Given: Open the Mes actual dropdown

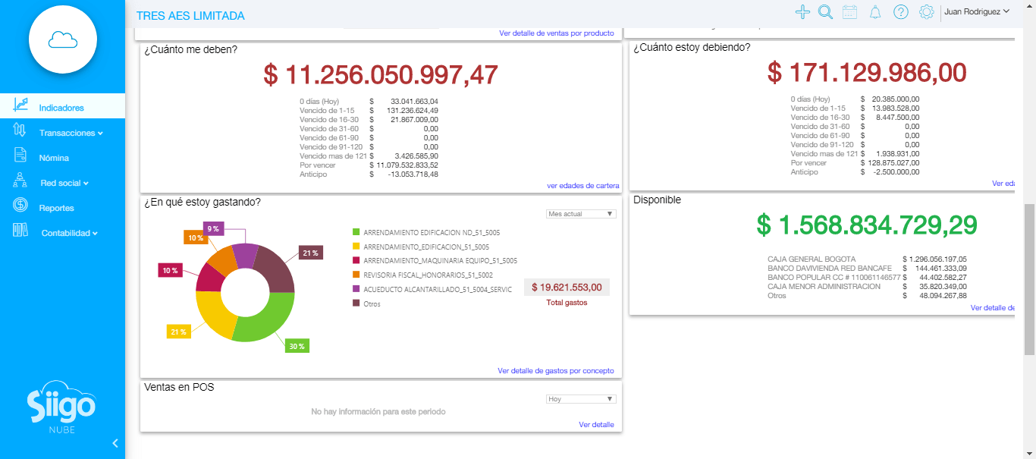Looking at the screenshot, I should (581, 213).
